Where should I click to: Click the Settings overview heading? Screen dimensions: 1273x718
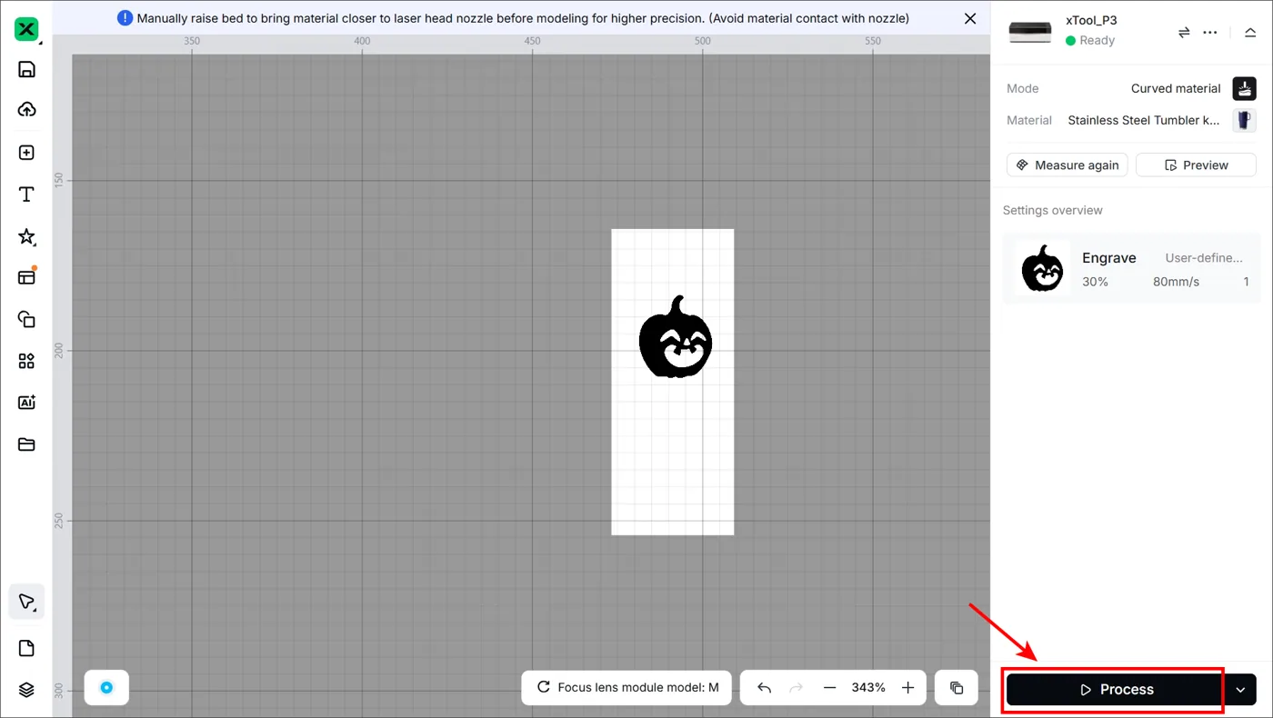point(1052,210)
